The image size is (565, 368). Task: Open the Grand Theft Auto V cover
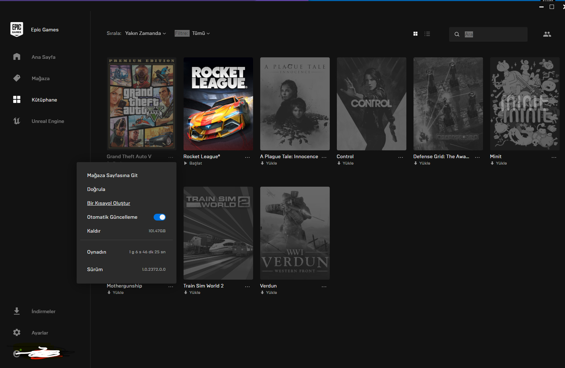pos(142,104)
